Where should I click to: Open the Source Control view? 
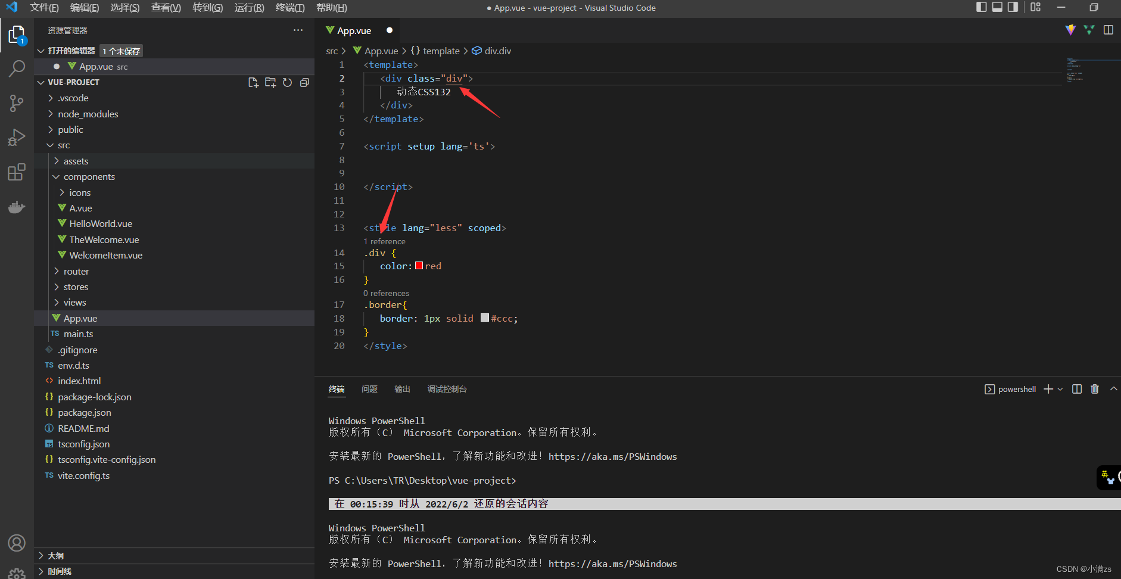click(17, 103)
